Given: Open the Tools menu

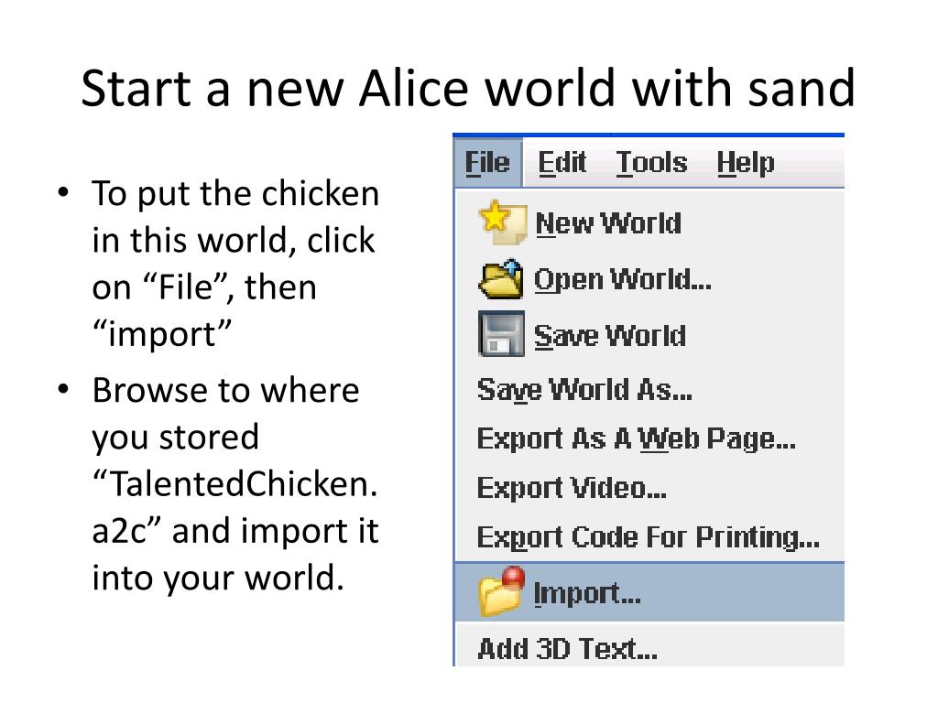Looking at the screenshot, I should [x=651, y=162].
